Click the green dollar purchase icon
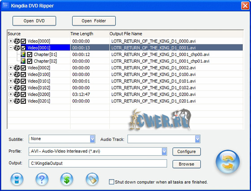 pos(67,179)
